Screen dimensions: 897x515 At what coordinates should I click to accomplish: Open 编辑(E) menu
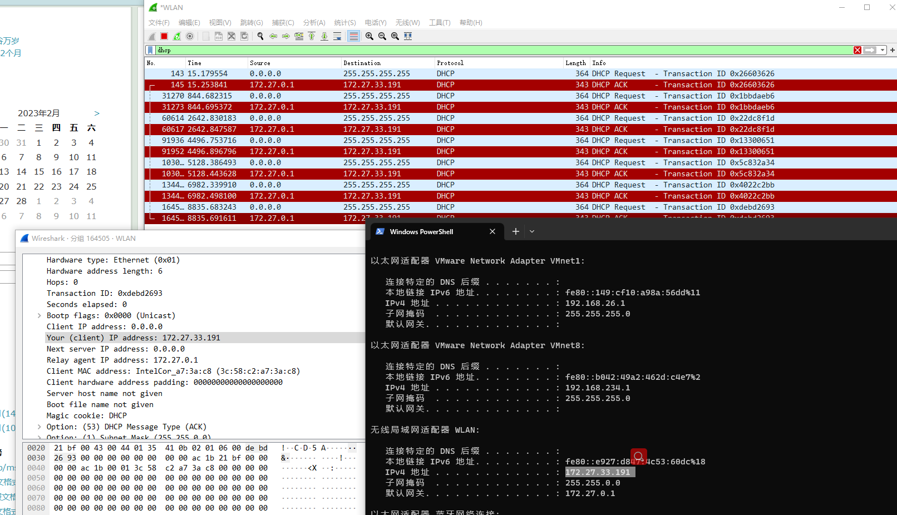click(189, 23)
